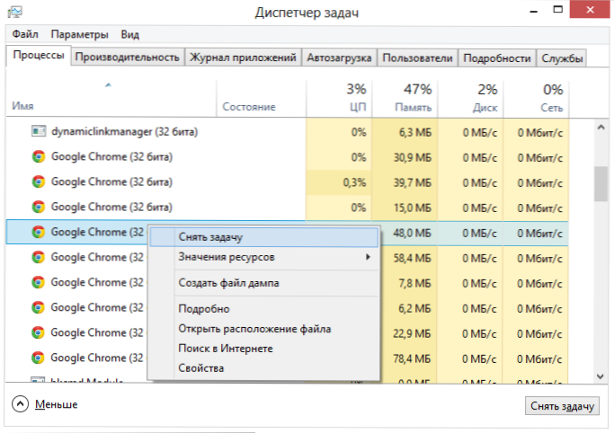
Task: Click the 58,4 МБ memory value
Action: (x=412, y=258)
